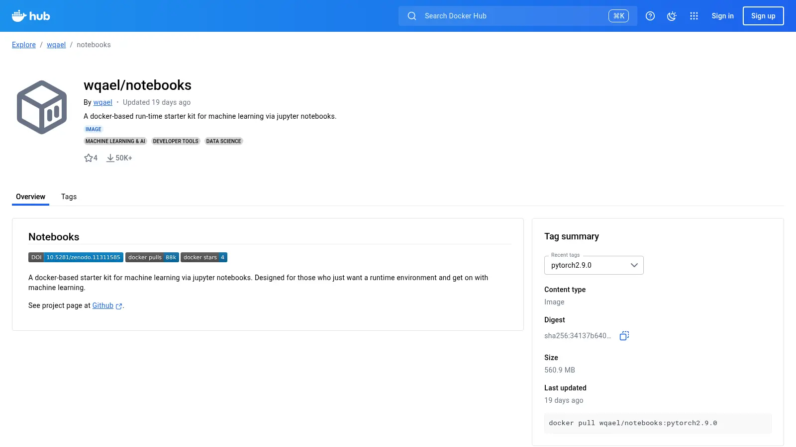Click the external link icon beside Github
Image resolution: width=796 pixels, height=447 pixels.
tap(119, 306)
